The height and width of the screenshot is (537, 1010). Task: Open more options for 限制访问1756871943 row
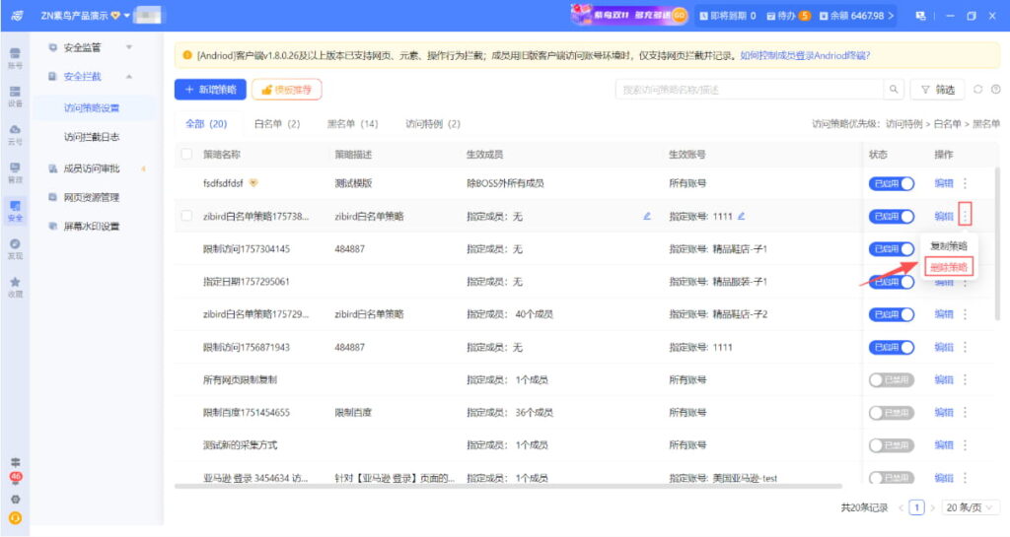[x=965, y=347]
